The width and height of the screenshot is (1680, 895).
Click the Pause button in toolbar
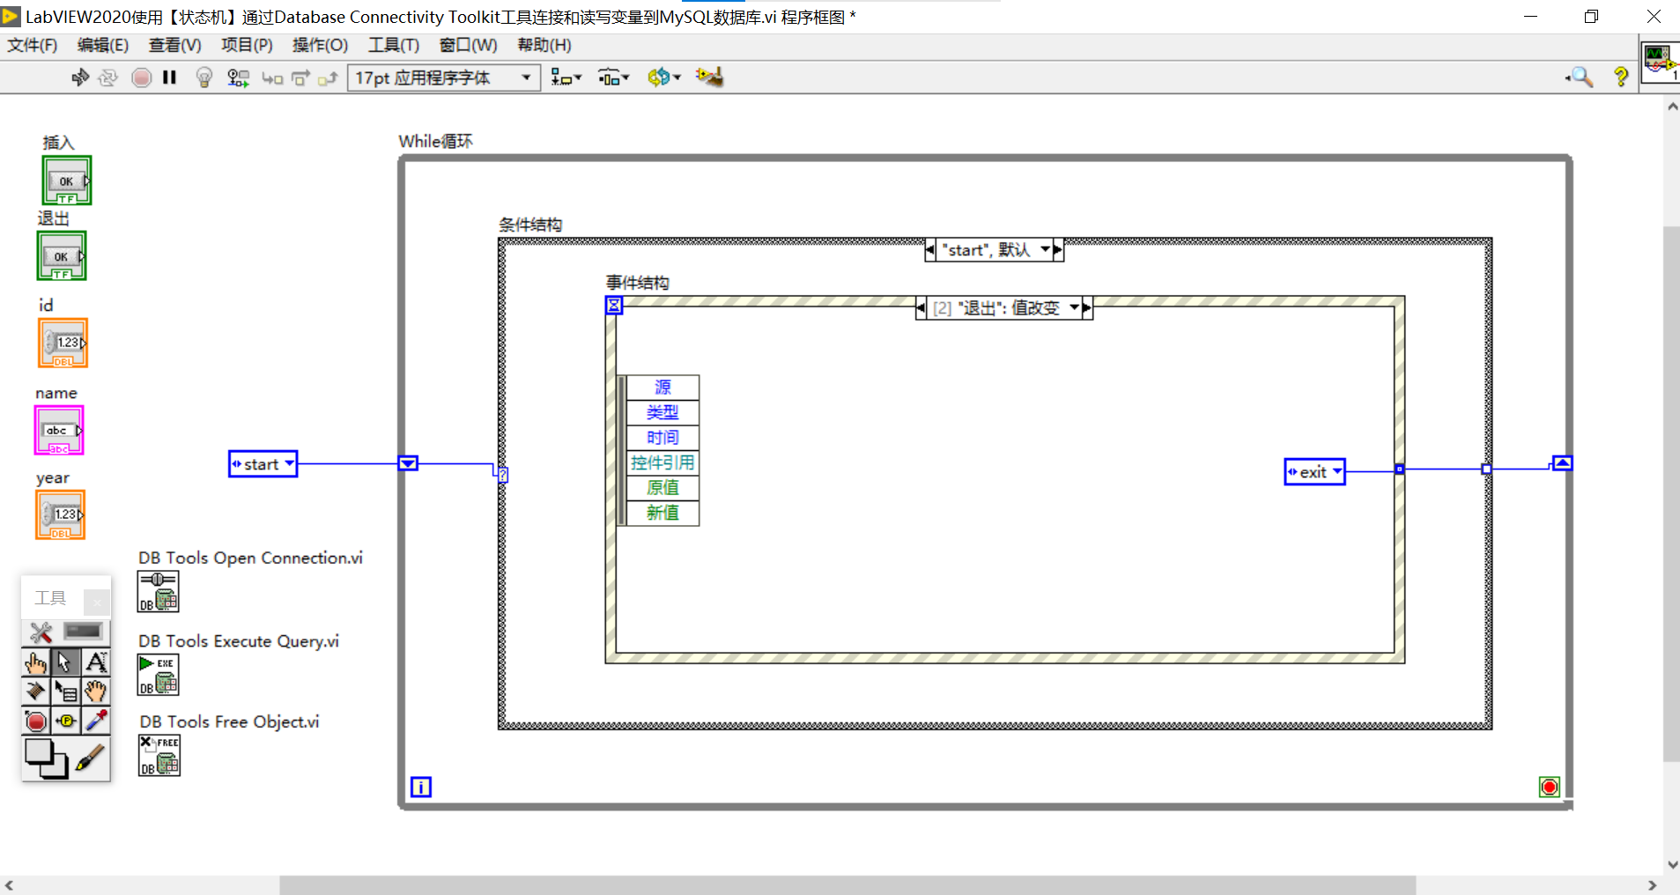pos(170,78)
